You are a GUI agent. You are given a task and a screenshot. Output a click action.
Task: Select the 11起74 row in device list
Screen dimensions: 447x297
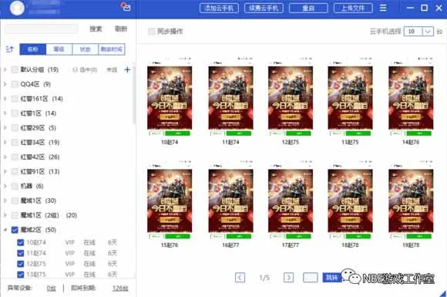tap(67, 253)
